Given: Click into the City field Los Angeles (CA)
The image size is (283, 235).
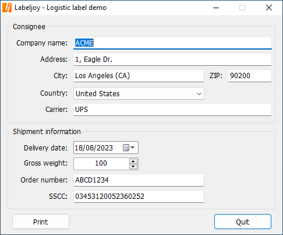Looking at the screenshot, I should [139, 76].
